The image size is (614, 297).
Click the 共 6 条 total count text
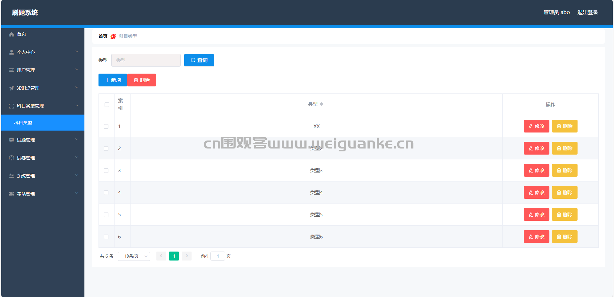tap(106, 256)
